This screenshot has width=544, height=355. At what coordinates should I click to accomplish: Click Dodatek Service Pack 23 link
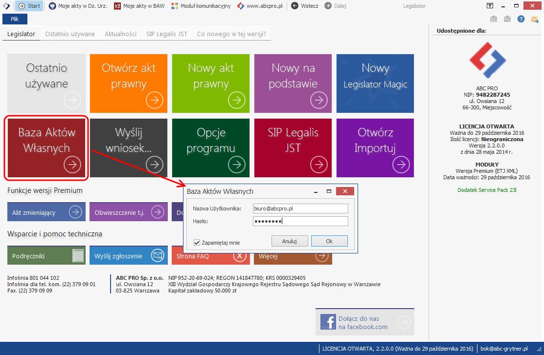[487, 190]
